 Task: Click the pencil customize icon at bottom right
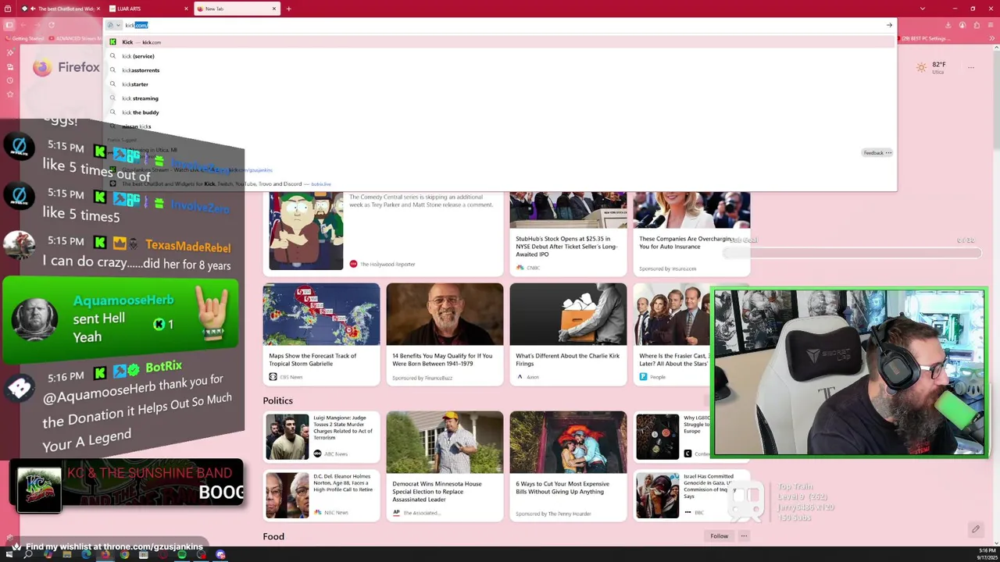(x=976, y=529)
